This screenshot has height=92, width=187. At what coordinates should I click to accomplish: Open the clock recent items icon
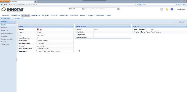click(162, 9)
